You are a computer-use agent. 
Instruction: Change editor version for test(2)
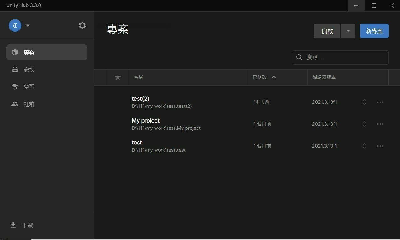pyautogui.click(x=364, y=102)
